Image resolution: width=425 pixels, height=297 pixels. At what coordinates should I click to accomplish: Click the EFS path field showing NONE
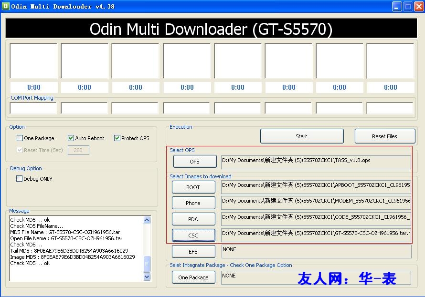316,251
